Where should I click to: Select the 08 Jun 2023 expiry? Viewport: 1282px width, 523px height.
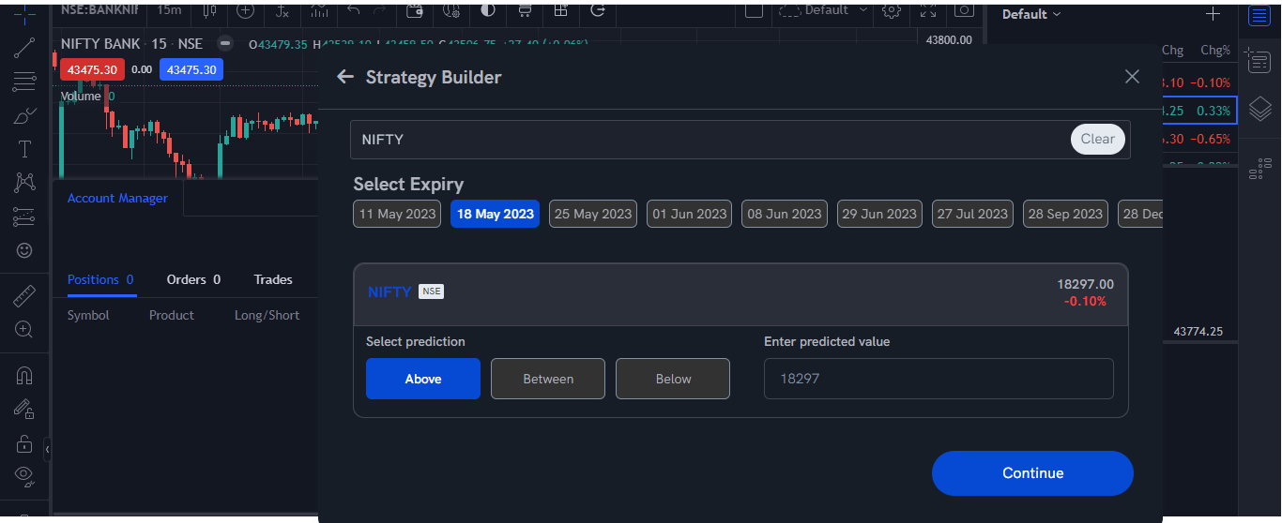coord(785,214)
